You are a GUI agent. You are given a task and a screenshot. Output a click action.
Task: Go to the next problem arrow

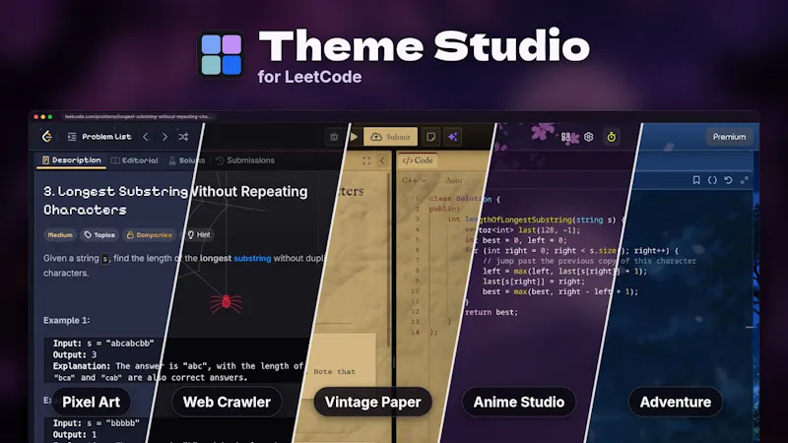click(x=164, y=137)
